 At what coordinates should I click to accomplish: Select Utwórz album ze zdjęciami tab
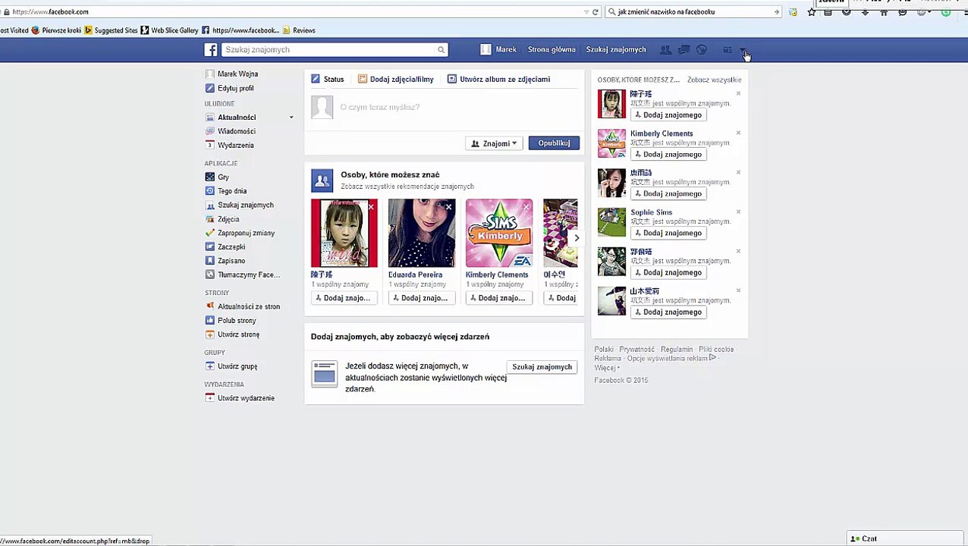[499, 79]
